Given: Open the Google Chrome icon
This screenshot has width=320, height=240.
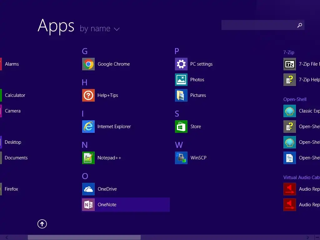Looking at the screenshot, I should [x=88, y=64].
